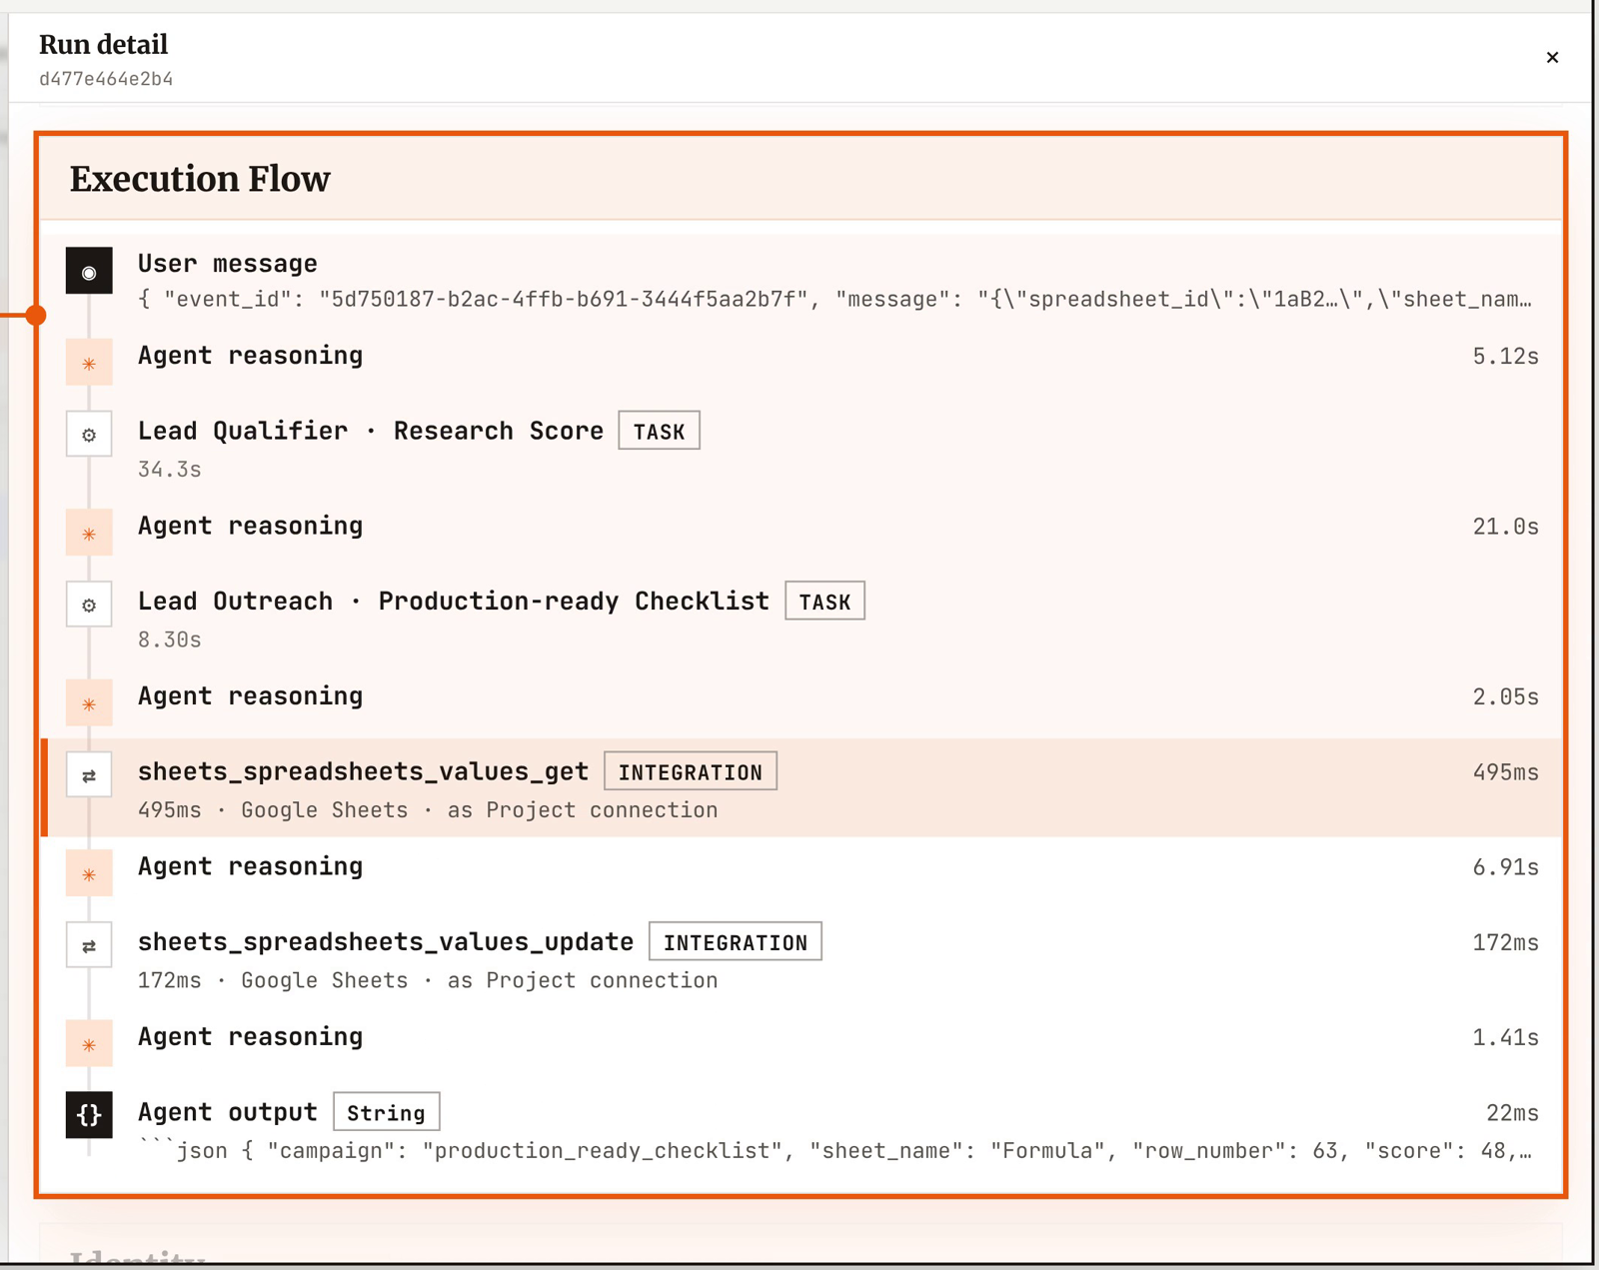
Task: Click the 8.30s duration under Lead Outreach
Action: [170, 639]
